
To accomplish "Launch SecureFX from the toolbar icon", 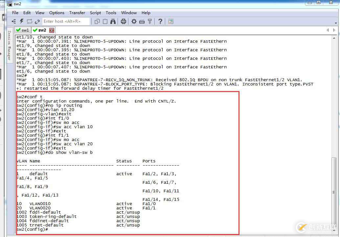I will pyautogui.click(x=171, y=21).
